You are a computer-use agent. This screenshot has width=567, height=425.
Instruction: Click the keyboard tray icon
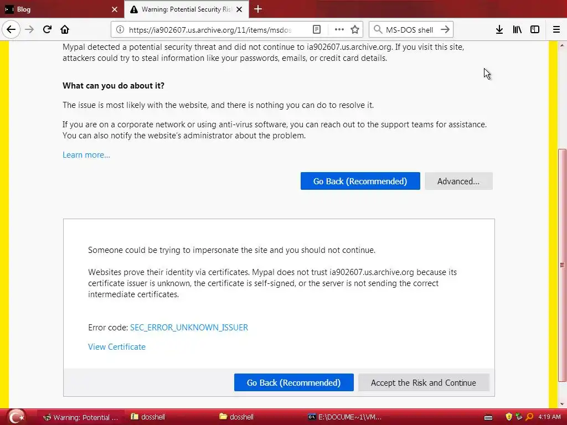488,417
